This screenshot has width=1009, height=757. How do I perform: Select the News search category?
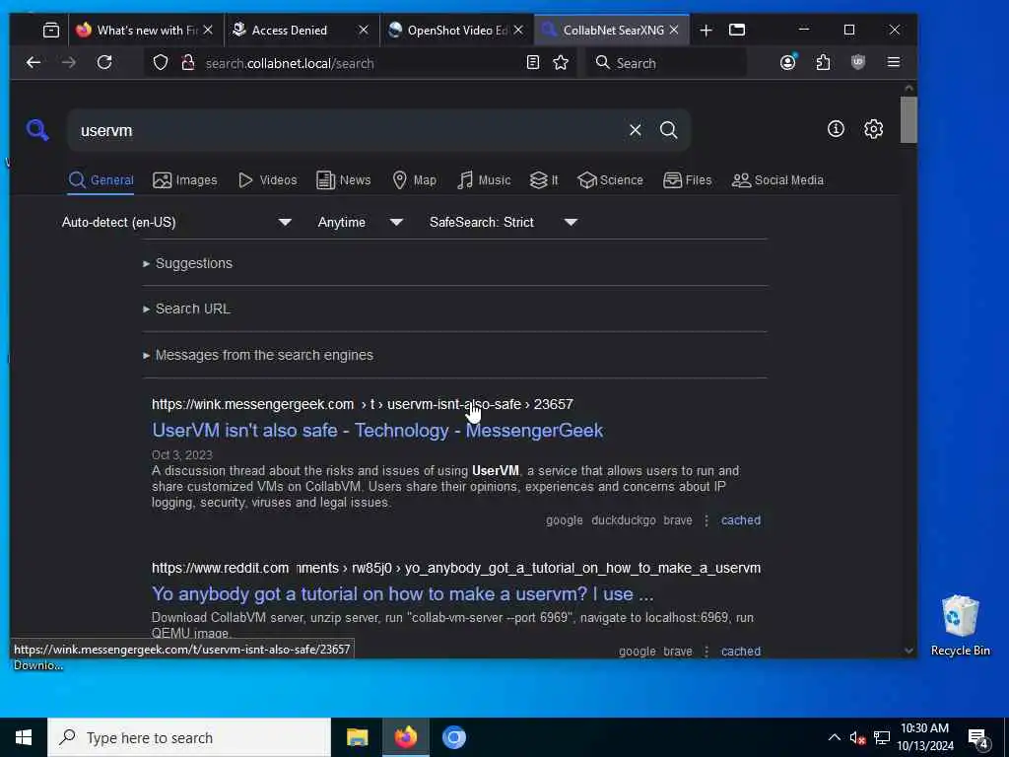pyautogui.click(x=344, y=180)
